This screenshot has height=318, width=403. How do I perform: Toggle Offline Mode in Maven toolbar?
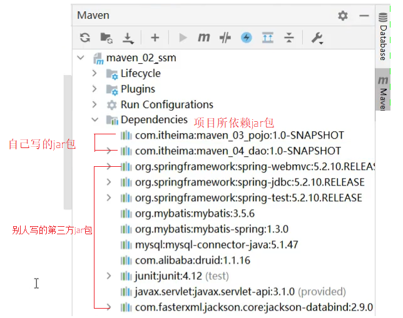click(225, 38)
